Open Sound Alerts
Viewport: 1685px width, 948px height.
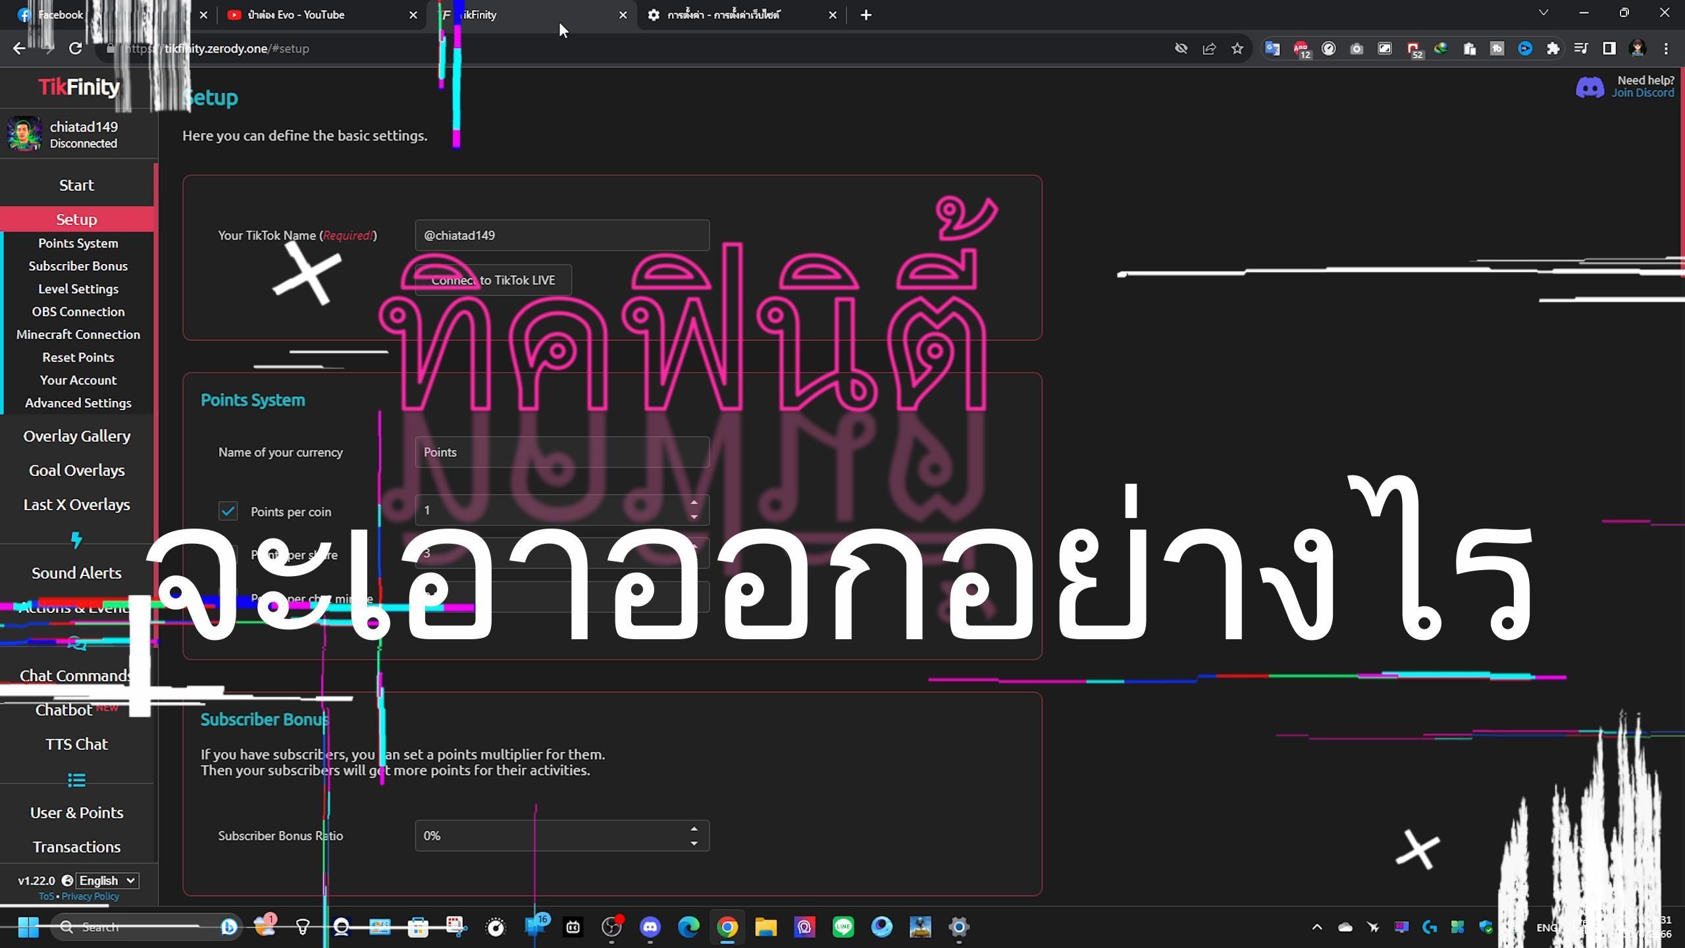click(x=76, y=573)
